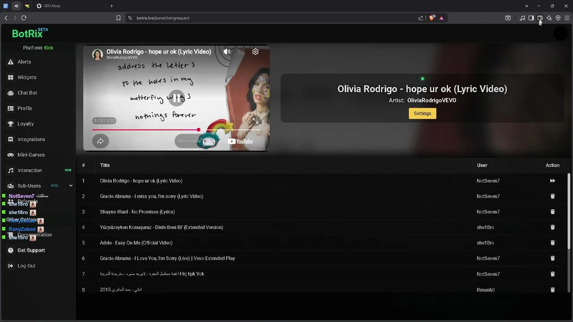573x322 pixels.
Task: Select the third pinned yellow tab
Action: coord(27,6)
